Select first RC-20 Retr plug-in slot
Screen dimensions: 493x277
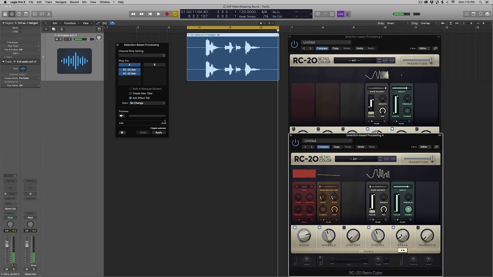(x=129, y=70)
